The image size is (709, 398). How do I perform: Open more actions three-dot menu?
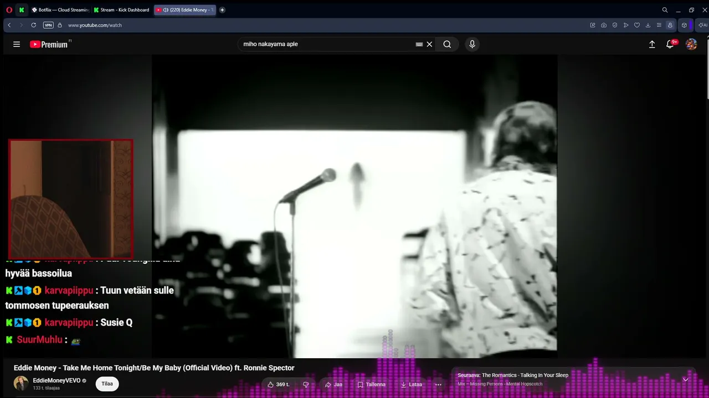438,384
